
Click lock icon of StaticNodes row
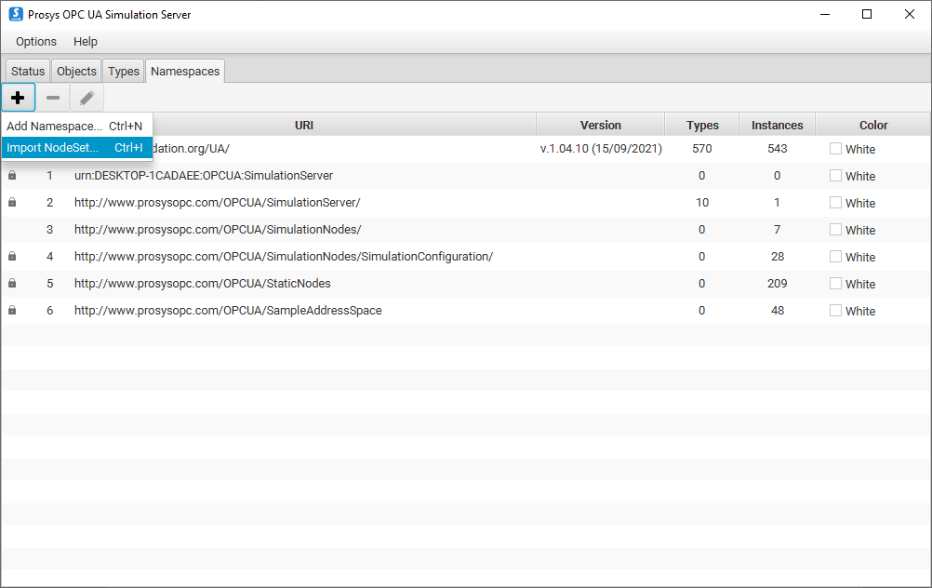coord(12,283)
